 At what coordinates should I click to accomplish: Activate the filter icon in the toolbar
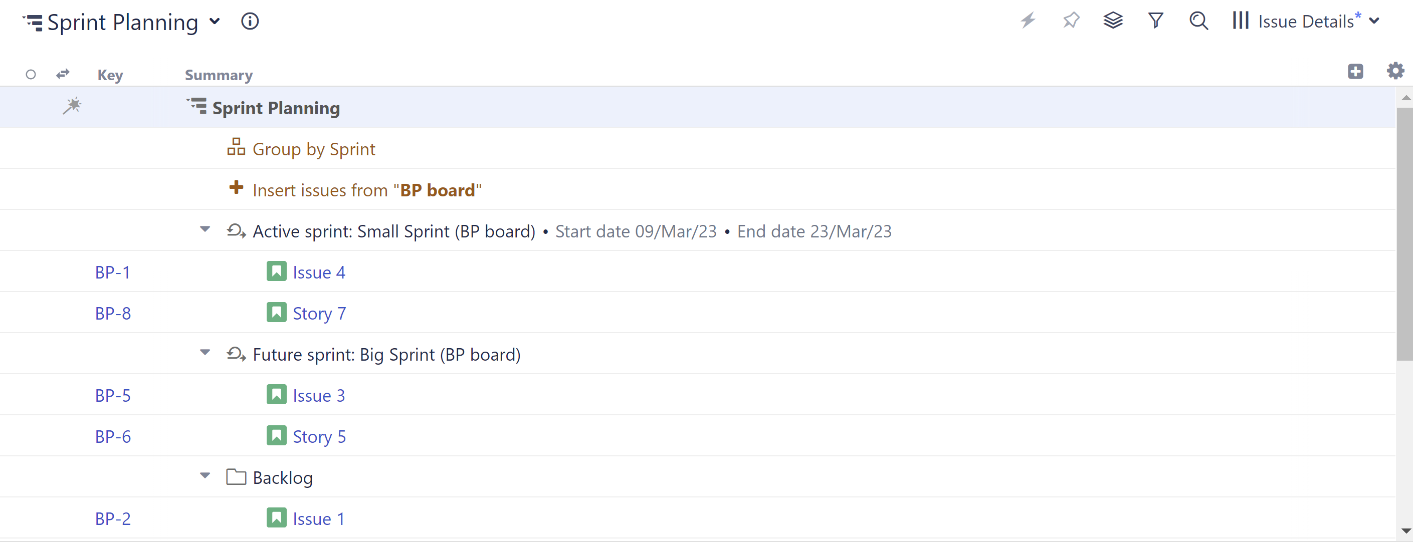pyautogui.click(x=1155, y=21)
